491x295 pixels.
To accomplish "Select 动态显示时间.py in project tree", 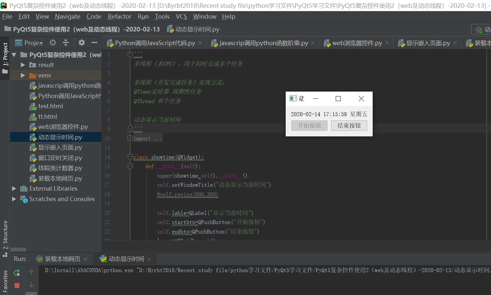I will tap(56, 137).
